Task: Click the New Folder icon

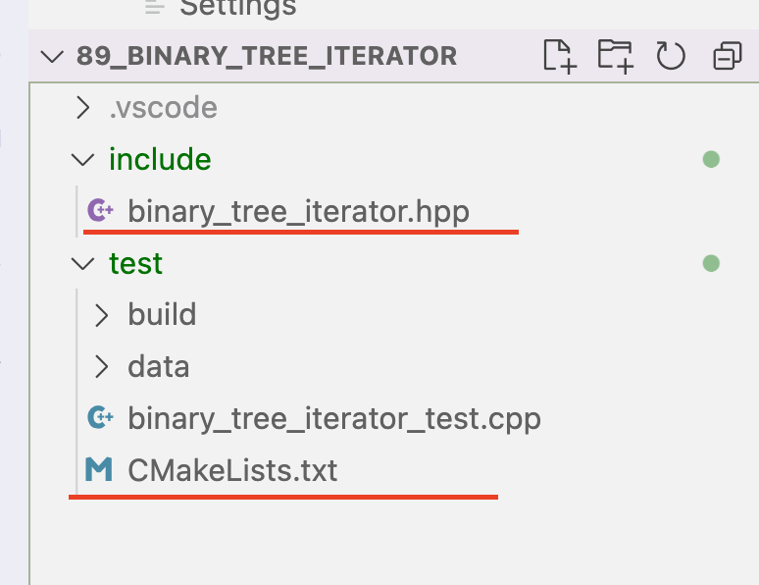Action: pos(615,56)
